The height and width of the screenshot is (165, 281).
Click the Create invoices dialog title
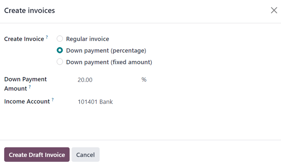29,10
